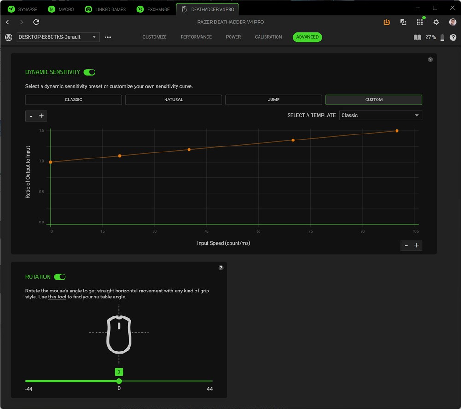Screen dimensions: 461x409
Task: Go back using the left arrow icon
Action: tap(7, 22)
